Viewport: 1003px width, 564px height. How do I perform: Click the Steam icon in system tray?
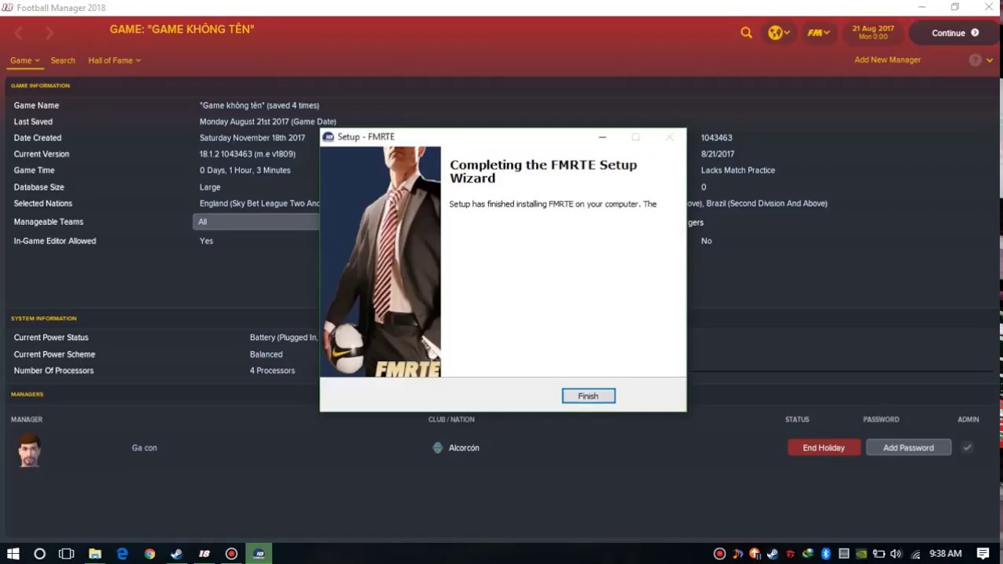pyautogui.click(x=773, y=554)
